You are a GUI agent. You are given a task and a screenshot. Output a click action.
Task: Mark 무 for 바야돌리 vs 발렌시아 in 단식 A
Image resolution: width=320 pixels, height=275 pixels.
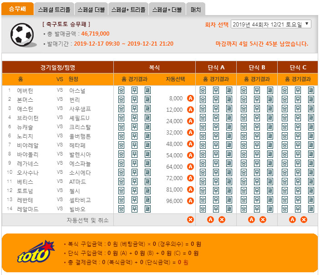(x=216, y=154)
